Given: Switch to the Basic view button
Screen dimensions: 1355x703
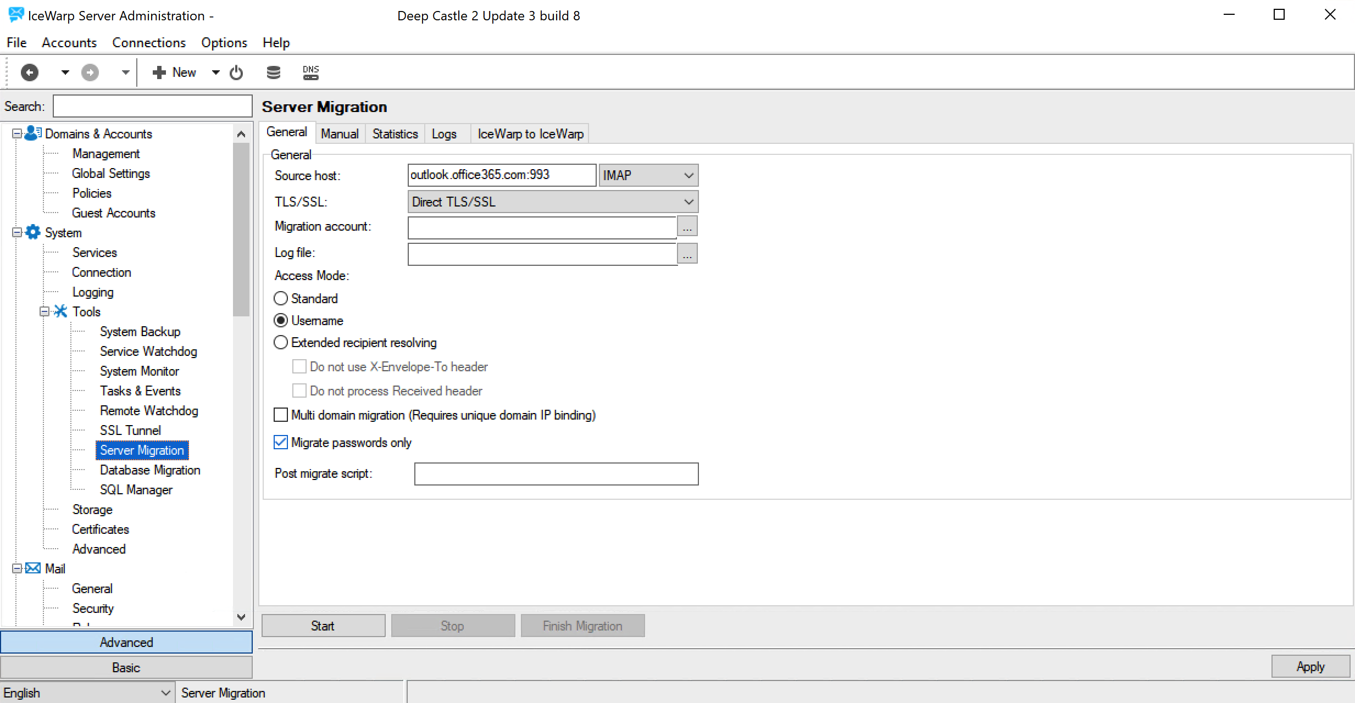Looking at the screenshot, I should 126,667.
